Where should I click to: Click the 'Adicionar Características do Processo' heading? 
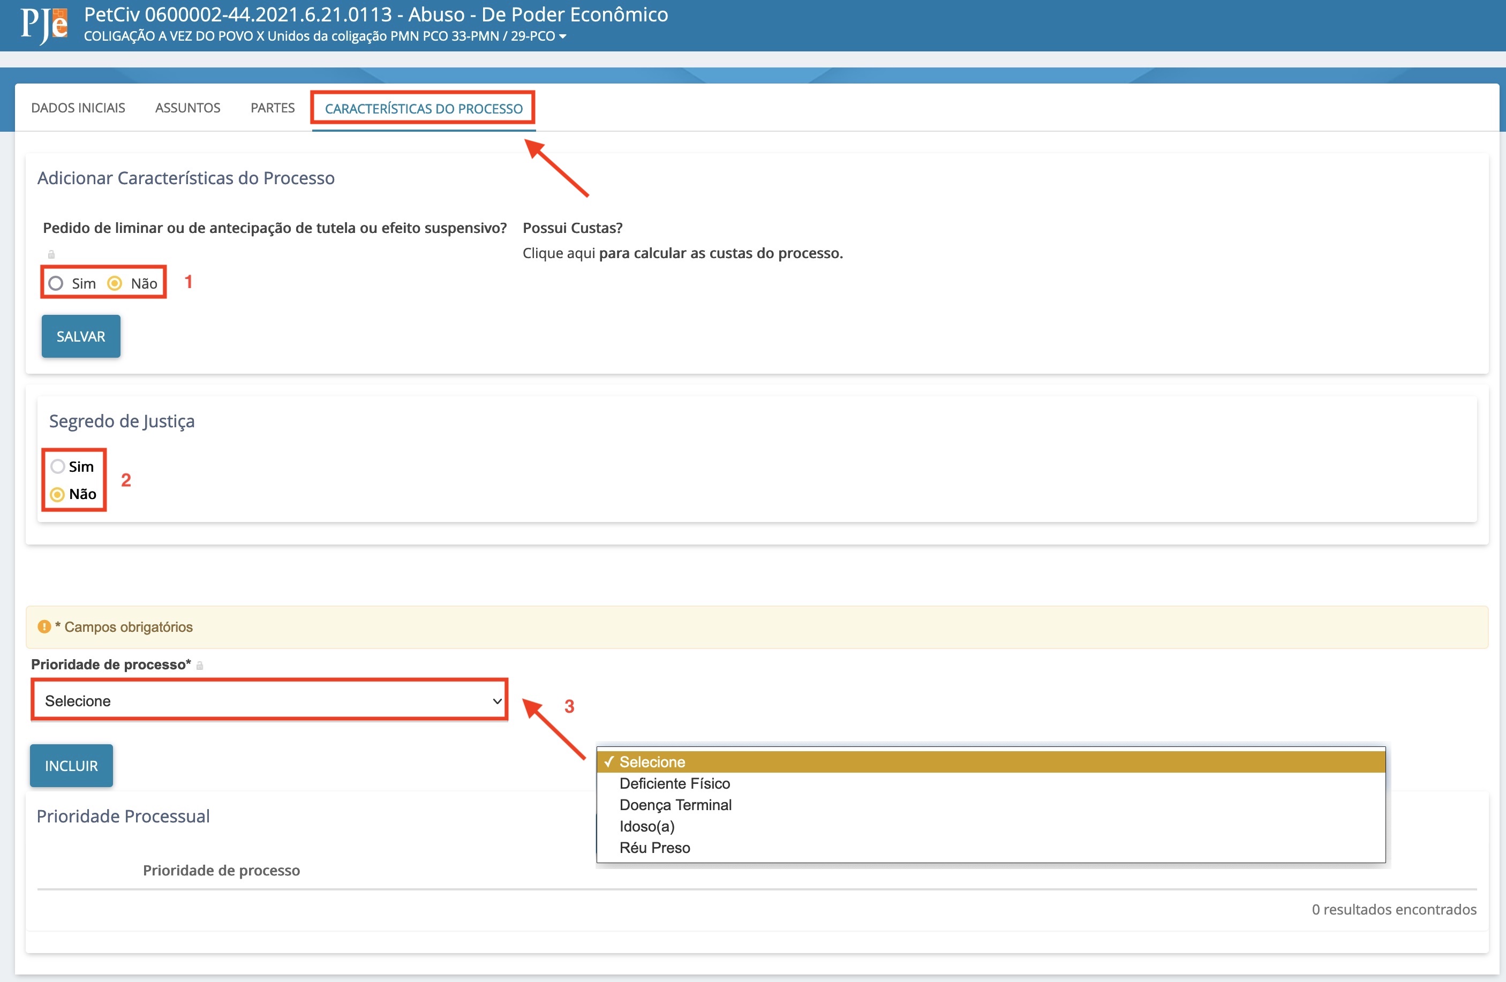click(186, 178)
